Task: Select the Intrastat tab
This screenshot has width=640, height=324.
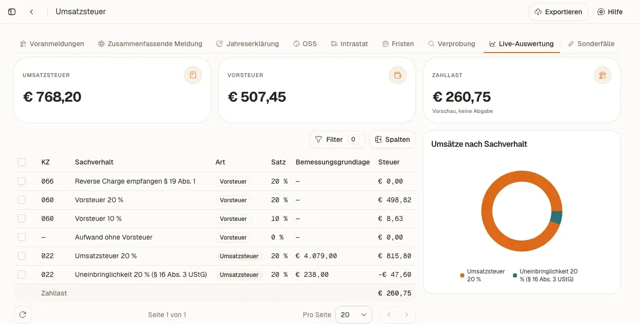Action: pyautogui.click(x=350, y=44)
